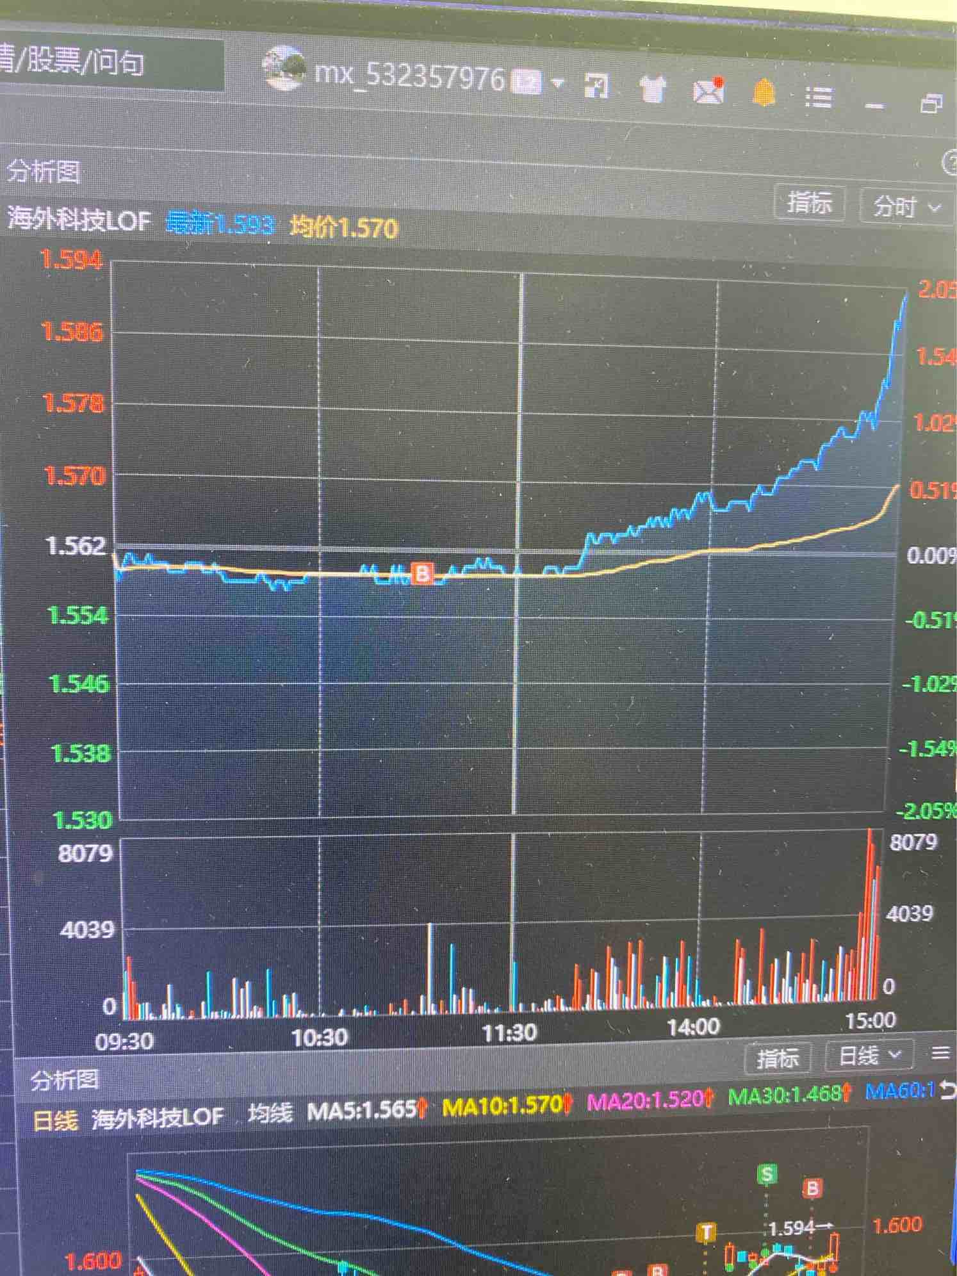Open the mail messages envelope icon
The width and height of the screenshot is (957, 1276).
pos(709,92)
